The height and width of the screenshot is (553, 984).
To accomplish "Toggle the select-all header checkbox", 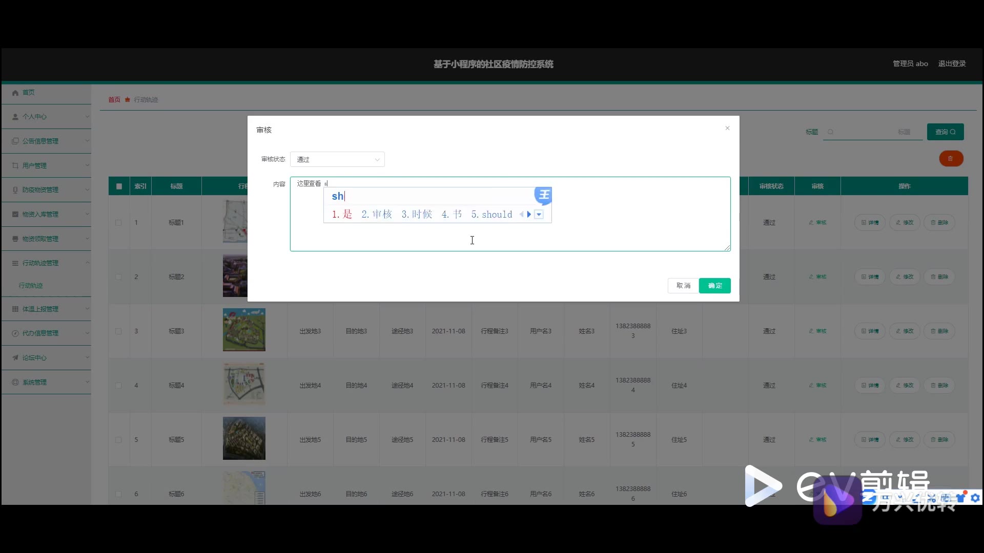I will [x=119, y=186].
